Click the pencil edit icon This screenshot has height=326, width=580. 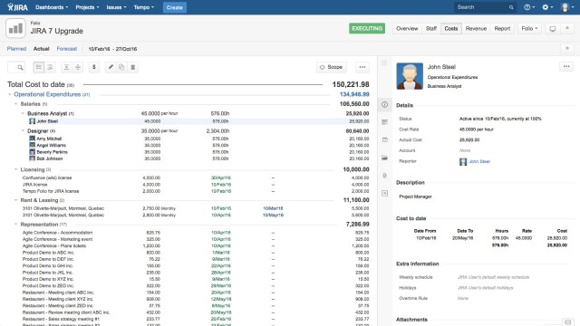pyautogui.click(x=111, y=67)
